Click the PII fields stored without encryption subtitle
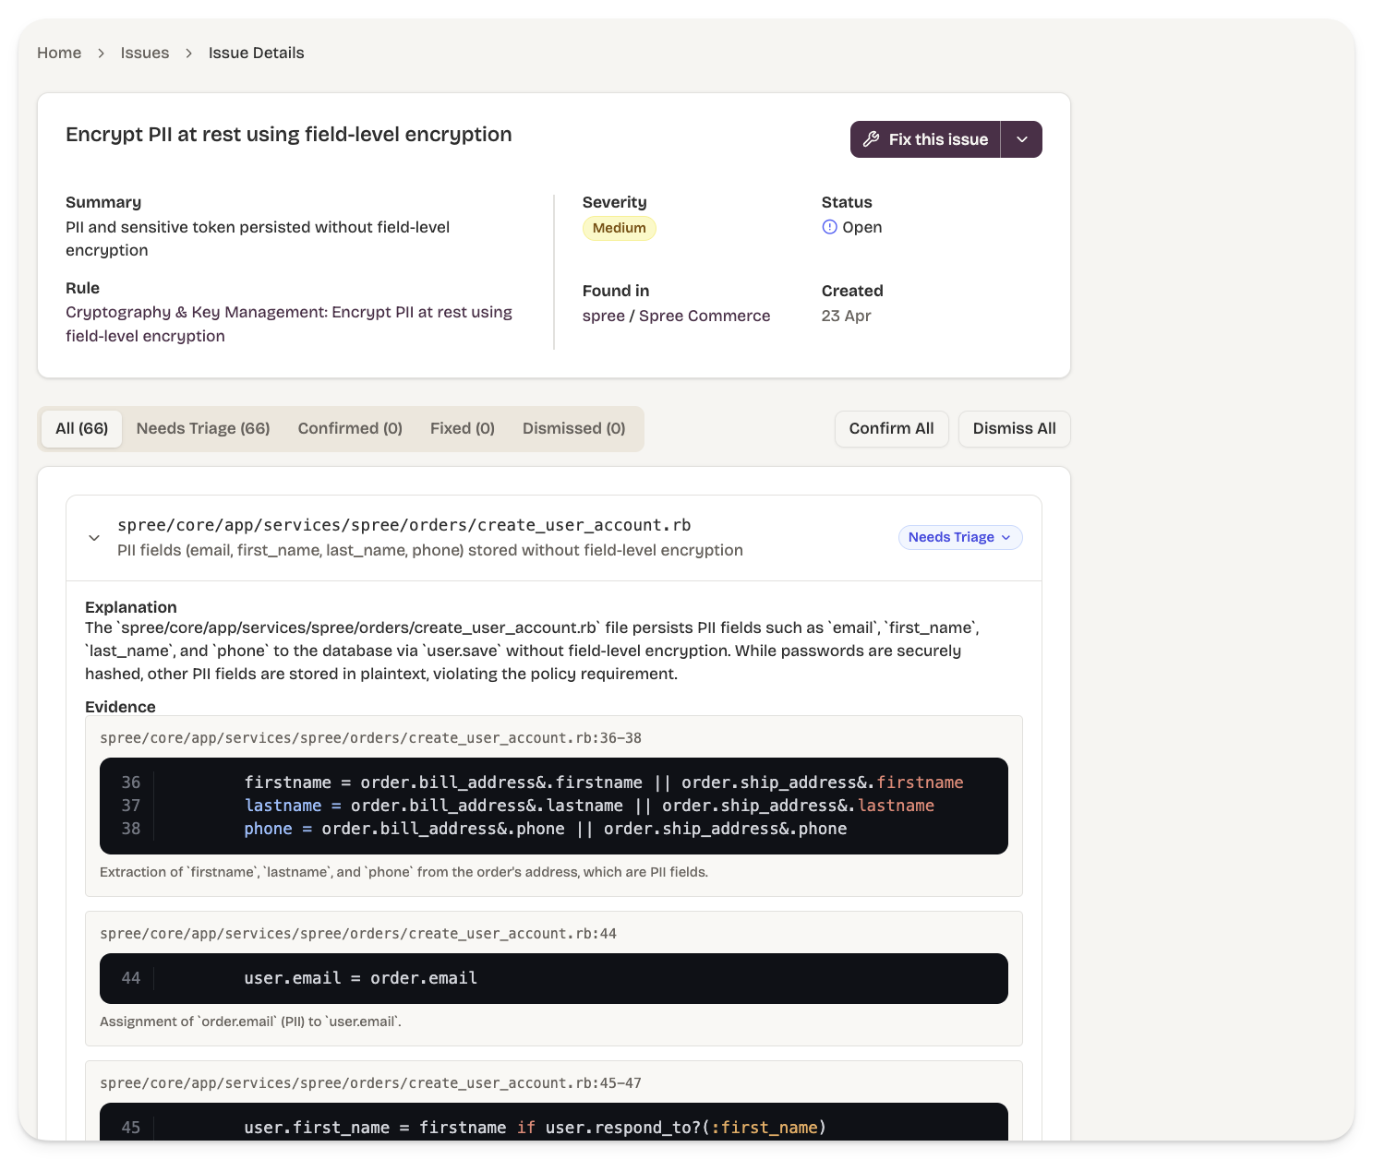Viewport: 1373px width, 1159px height. 430,550
